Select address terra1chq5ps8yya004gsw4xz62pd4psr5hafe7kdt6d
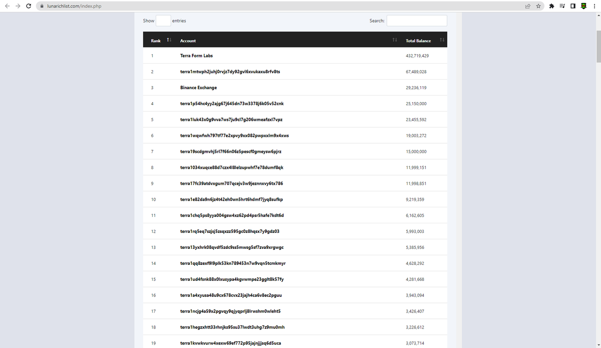Image resolution: width=601 pixels, height=348 pixels. pyautogui.click(x=232, y=215)
